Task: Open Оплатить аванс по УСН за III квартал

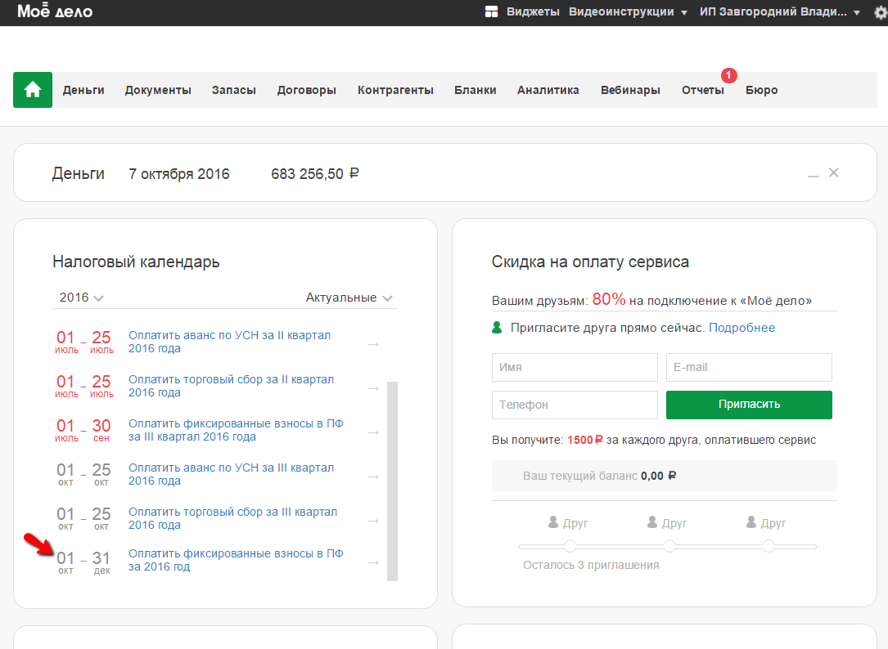Action: 231,474
